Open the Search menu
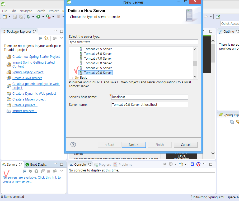This screenshot has height=201, width=239. (x=40, y=11)
